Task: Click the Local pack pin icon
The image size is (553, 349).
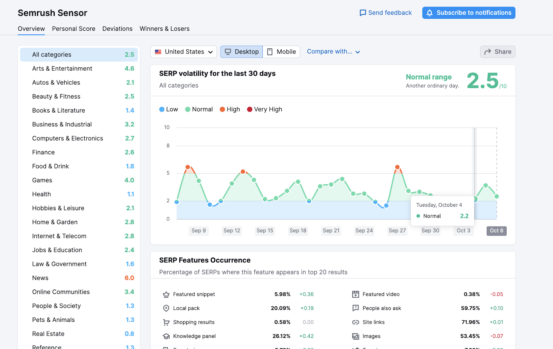Action: (x=166, y=308)
